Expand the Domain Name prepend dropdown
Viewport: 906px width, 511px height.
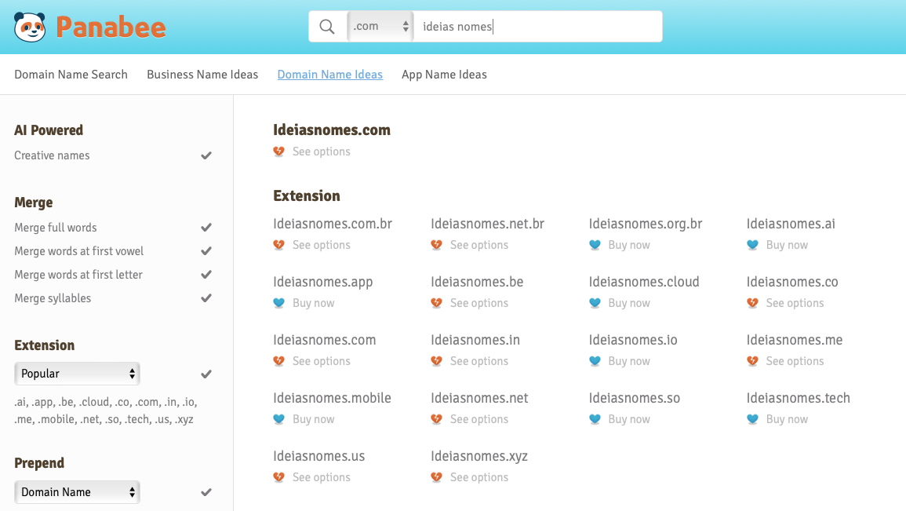click(78, 492)
